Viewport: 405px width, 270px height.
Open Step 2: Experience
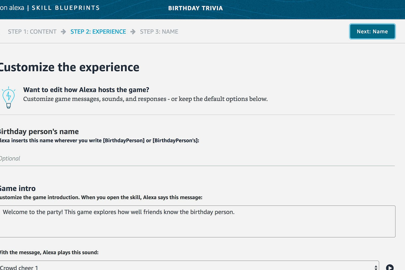pyautogui.click(x=98, y=31)
